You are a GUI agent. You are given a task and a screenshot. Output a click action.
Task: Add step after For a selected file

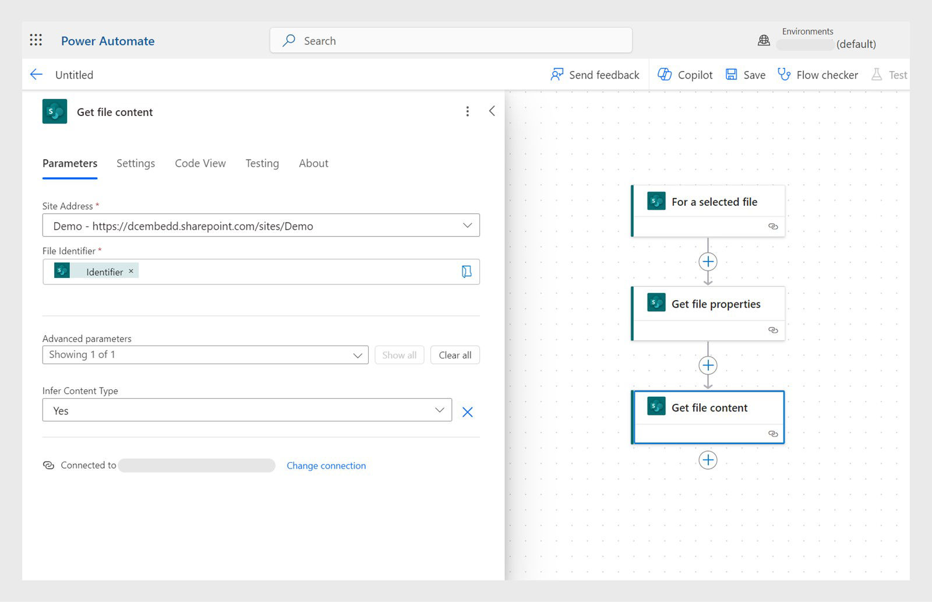point(708,262)
